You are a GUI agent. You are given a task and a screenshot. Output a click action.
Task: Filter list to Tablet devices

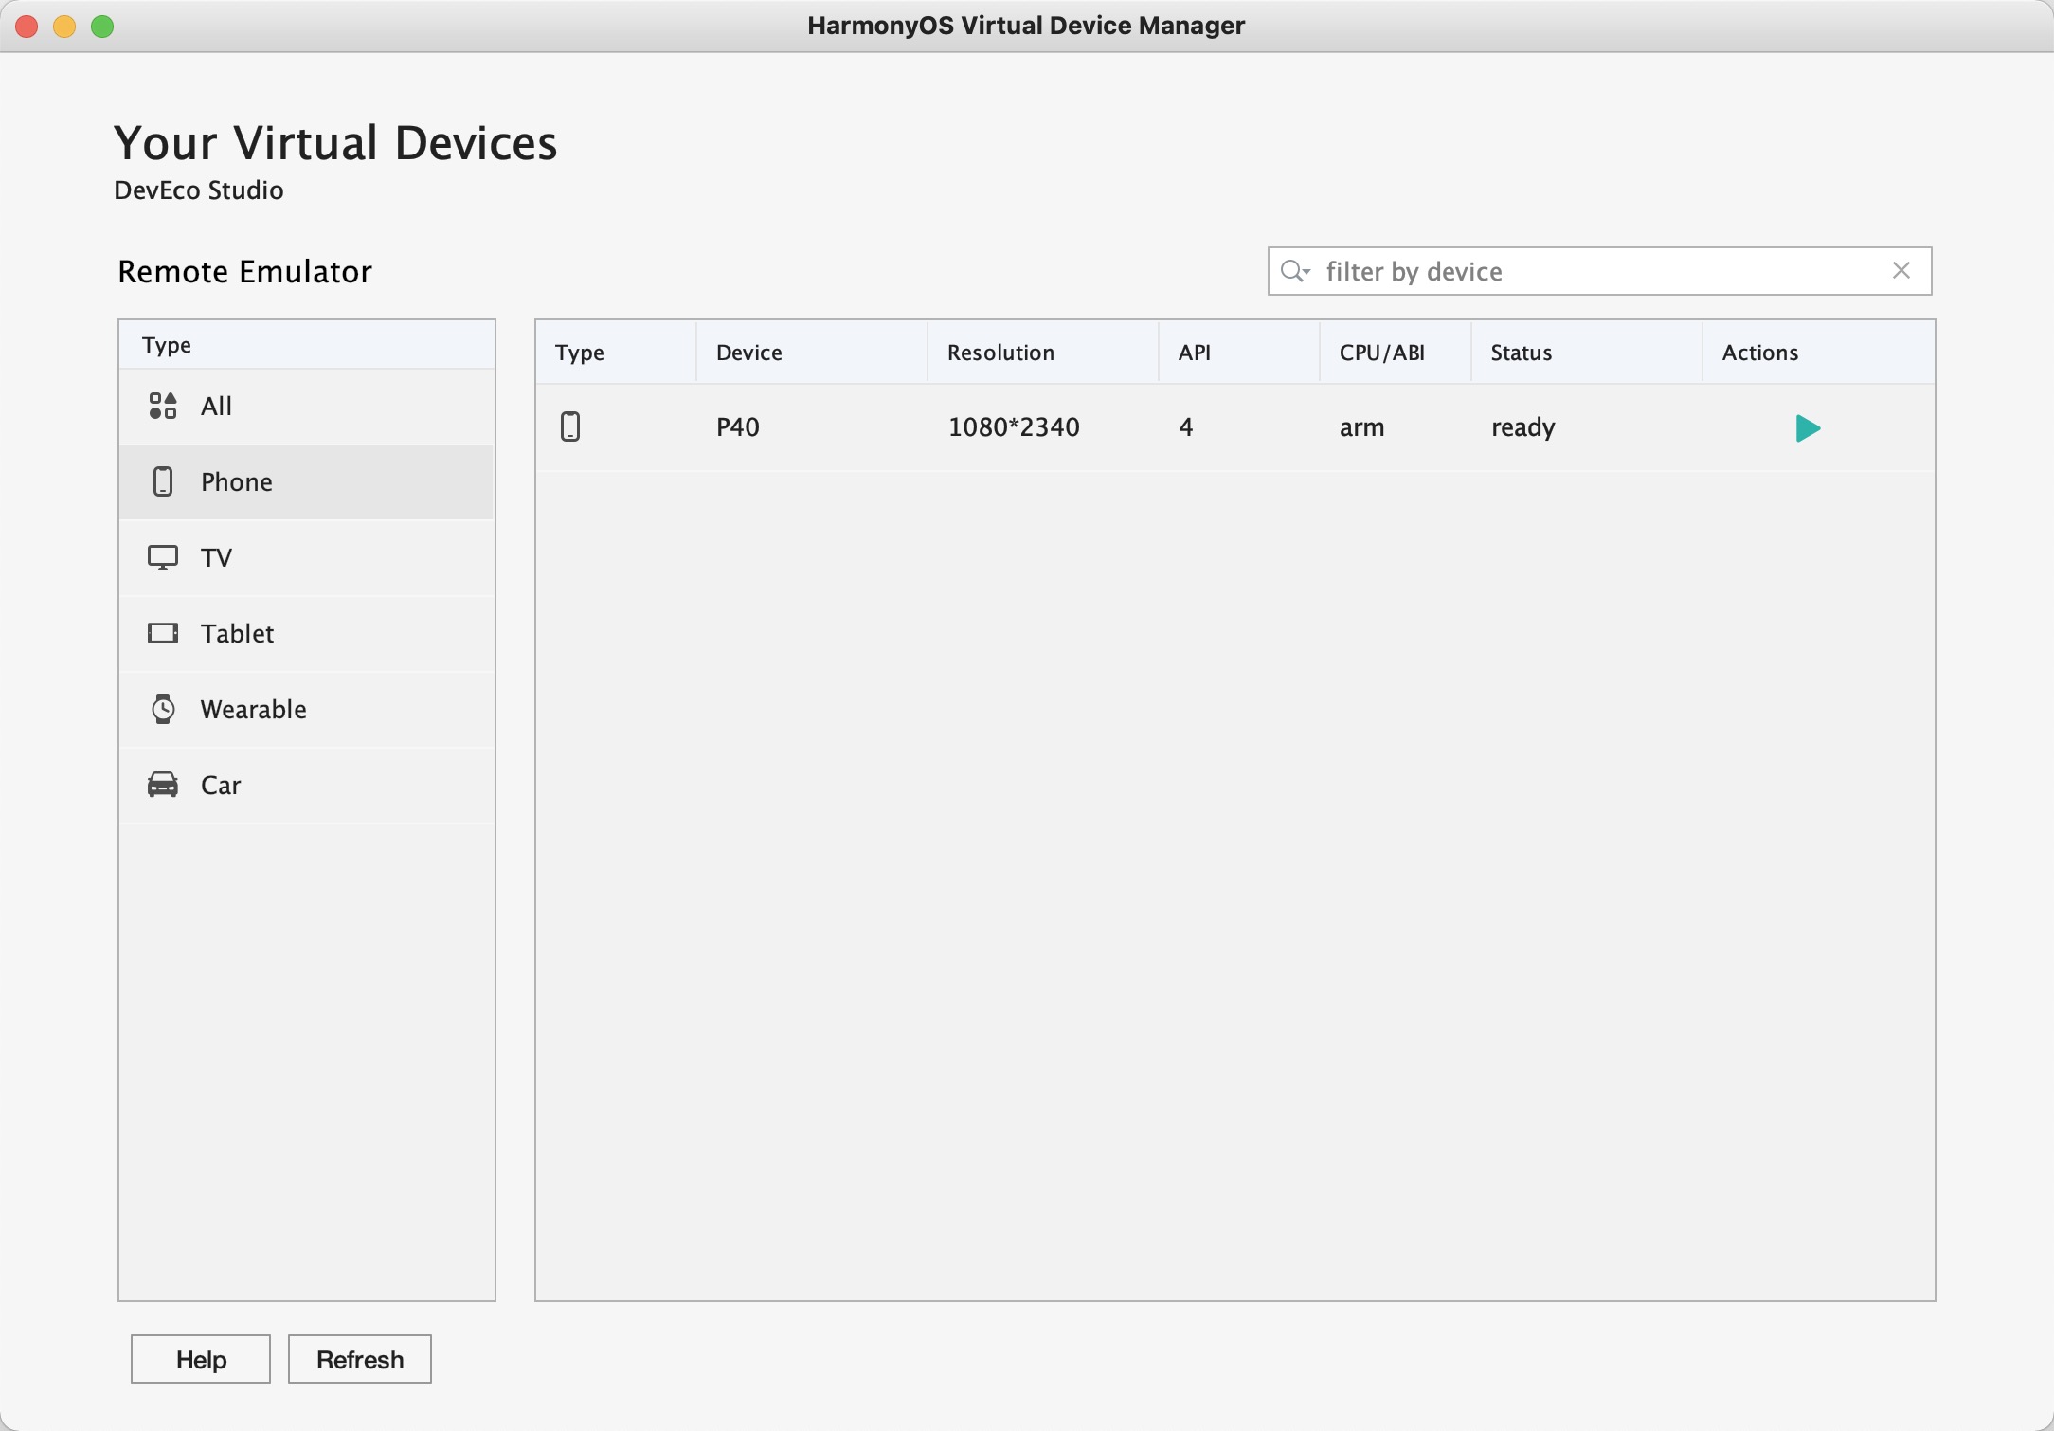(306, 634)
